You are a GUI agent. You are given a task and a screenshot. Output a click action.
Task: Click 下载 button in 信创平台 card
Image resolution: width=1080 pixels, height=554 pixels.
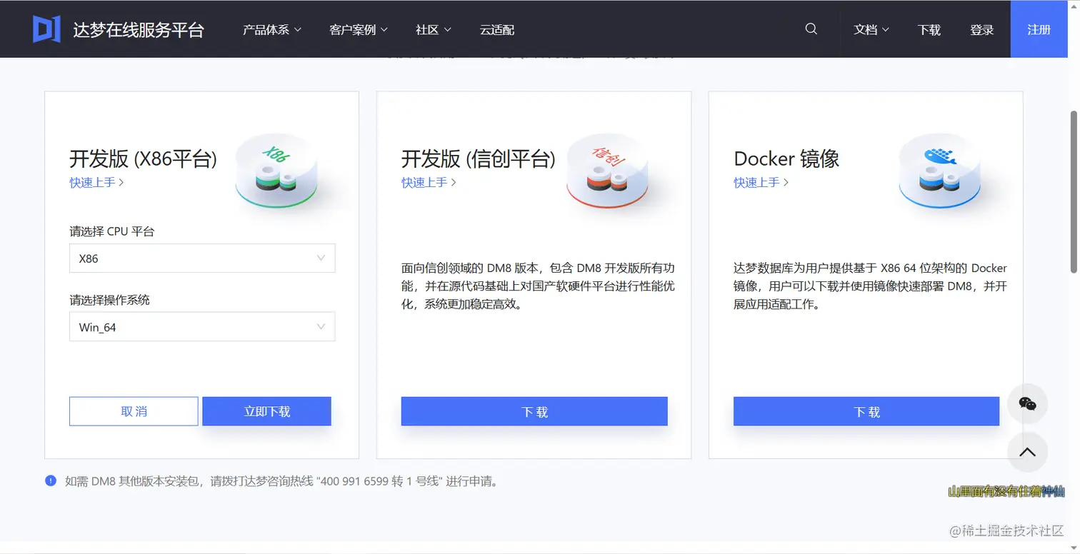tap(534, 411)
